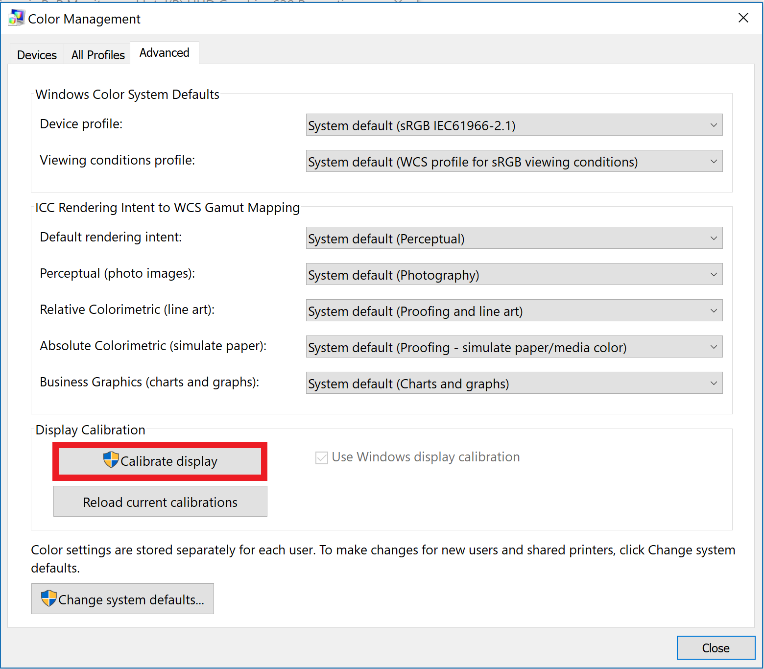Click Reload current calibrations
Image resolution: width=764 pixels, height=669 pixels.
[160, 502]
